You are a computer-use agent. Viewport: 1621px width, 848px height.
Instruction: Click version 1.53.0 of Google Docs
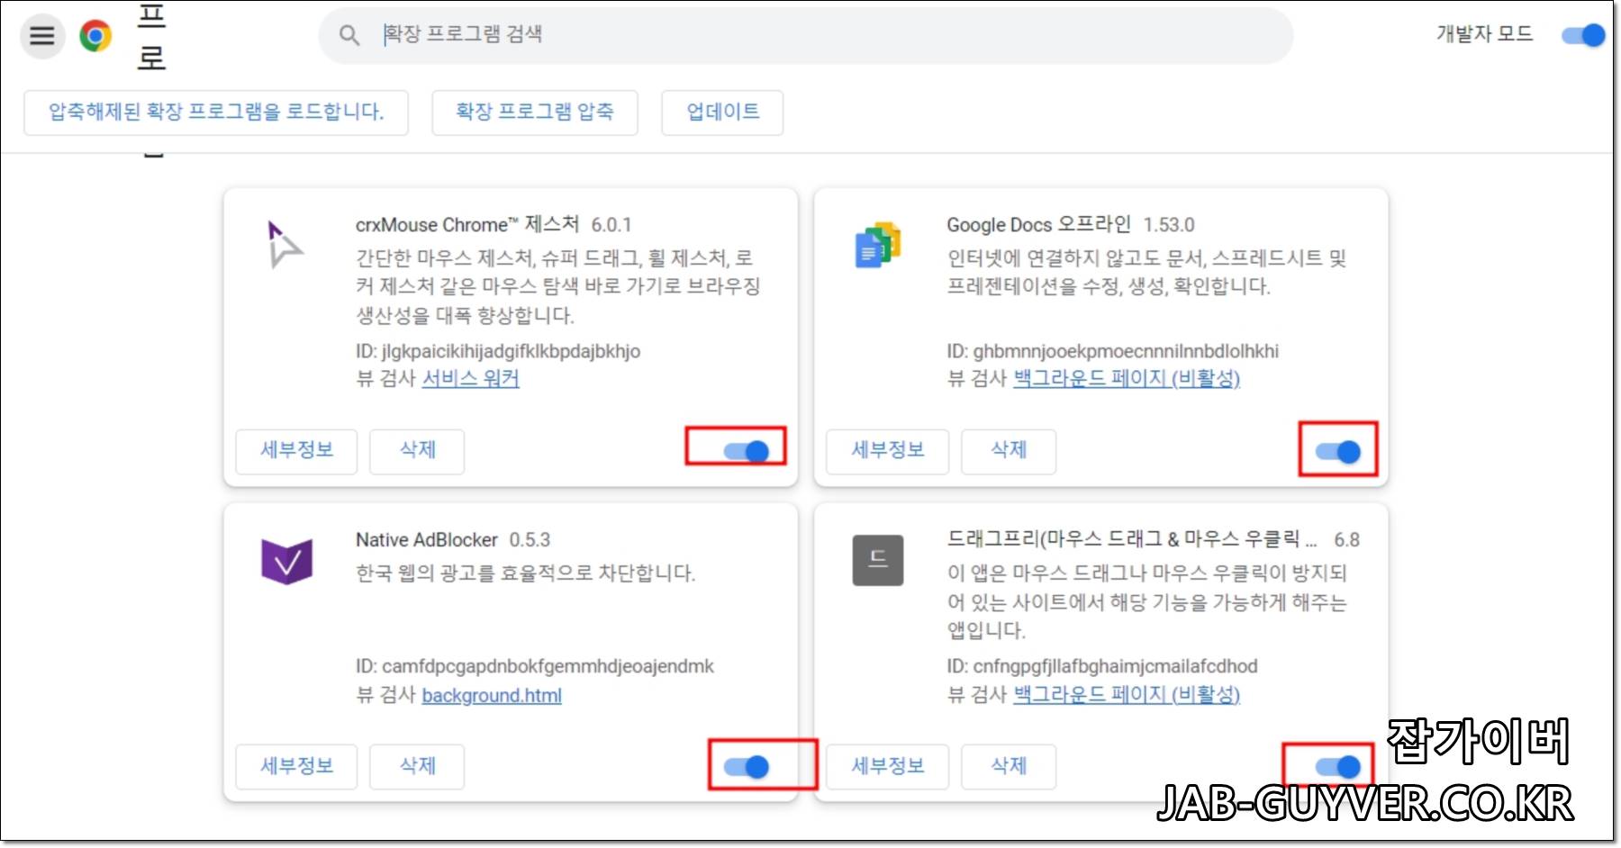[1169, 225]
